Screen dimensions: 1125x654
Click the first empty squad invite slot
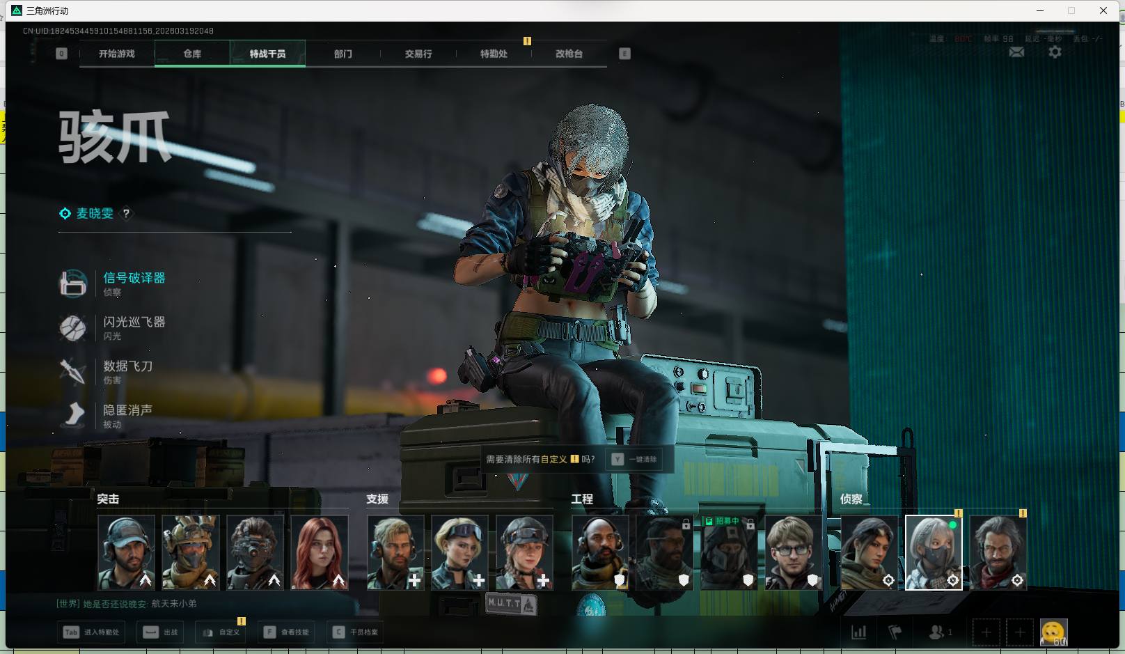[x=986, y=632]
